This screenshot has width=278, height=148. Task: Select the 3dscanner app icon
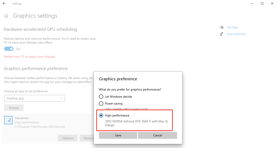(8, 120)
